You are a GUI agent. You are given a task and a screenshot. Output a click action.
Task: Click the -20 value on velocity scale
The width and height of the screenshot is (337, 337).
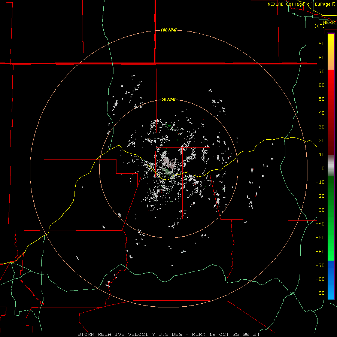[320, 196]
